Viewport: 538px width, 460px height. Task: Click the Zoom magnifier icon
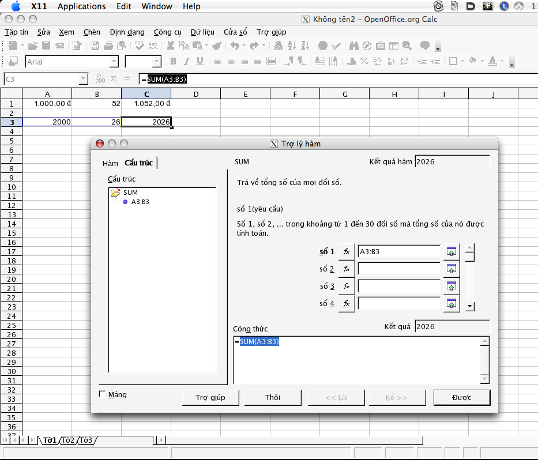point(407,46)
